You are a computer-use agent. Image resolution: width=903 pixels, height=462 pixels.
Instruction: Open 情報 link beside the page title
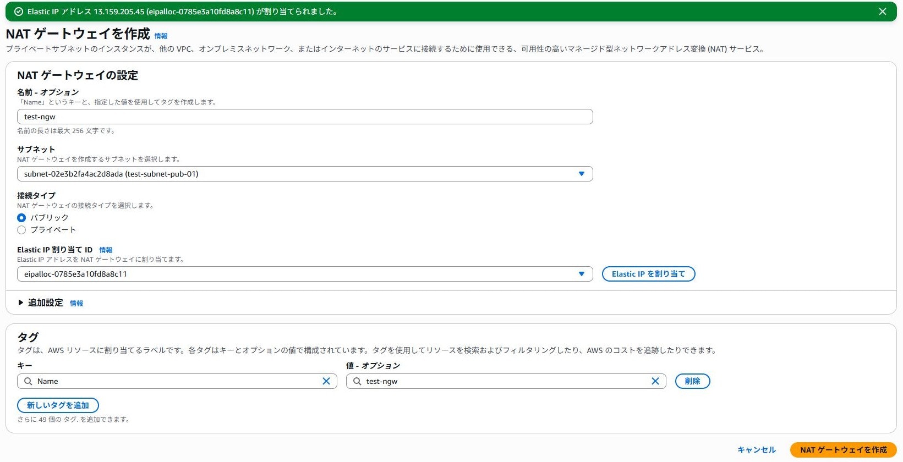click(161, 36)
